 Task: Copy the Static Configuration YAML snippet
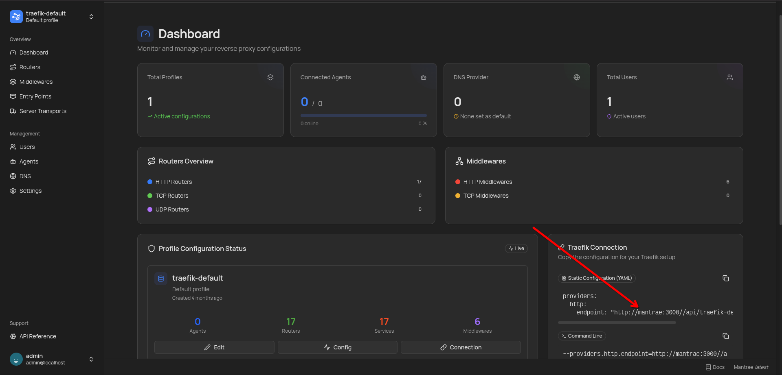pos(725,278)
